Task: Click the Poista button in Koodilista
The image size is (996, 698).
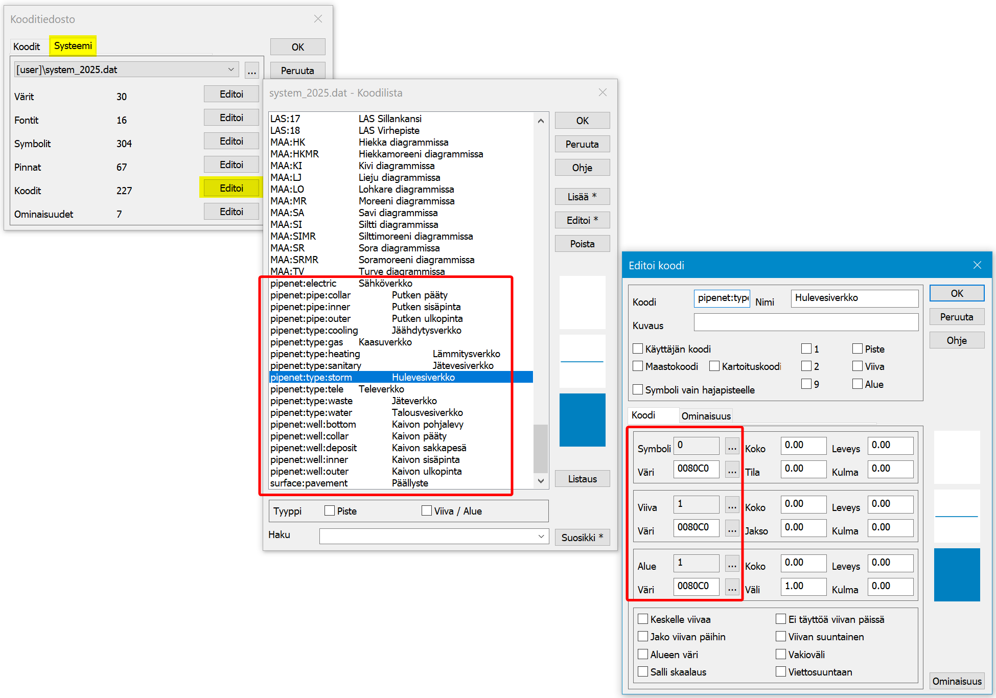Action: coord(582,244)
